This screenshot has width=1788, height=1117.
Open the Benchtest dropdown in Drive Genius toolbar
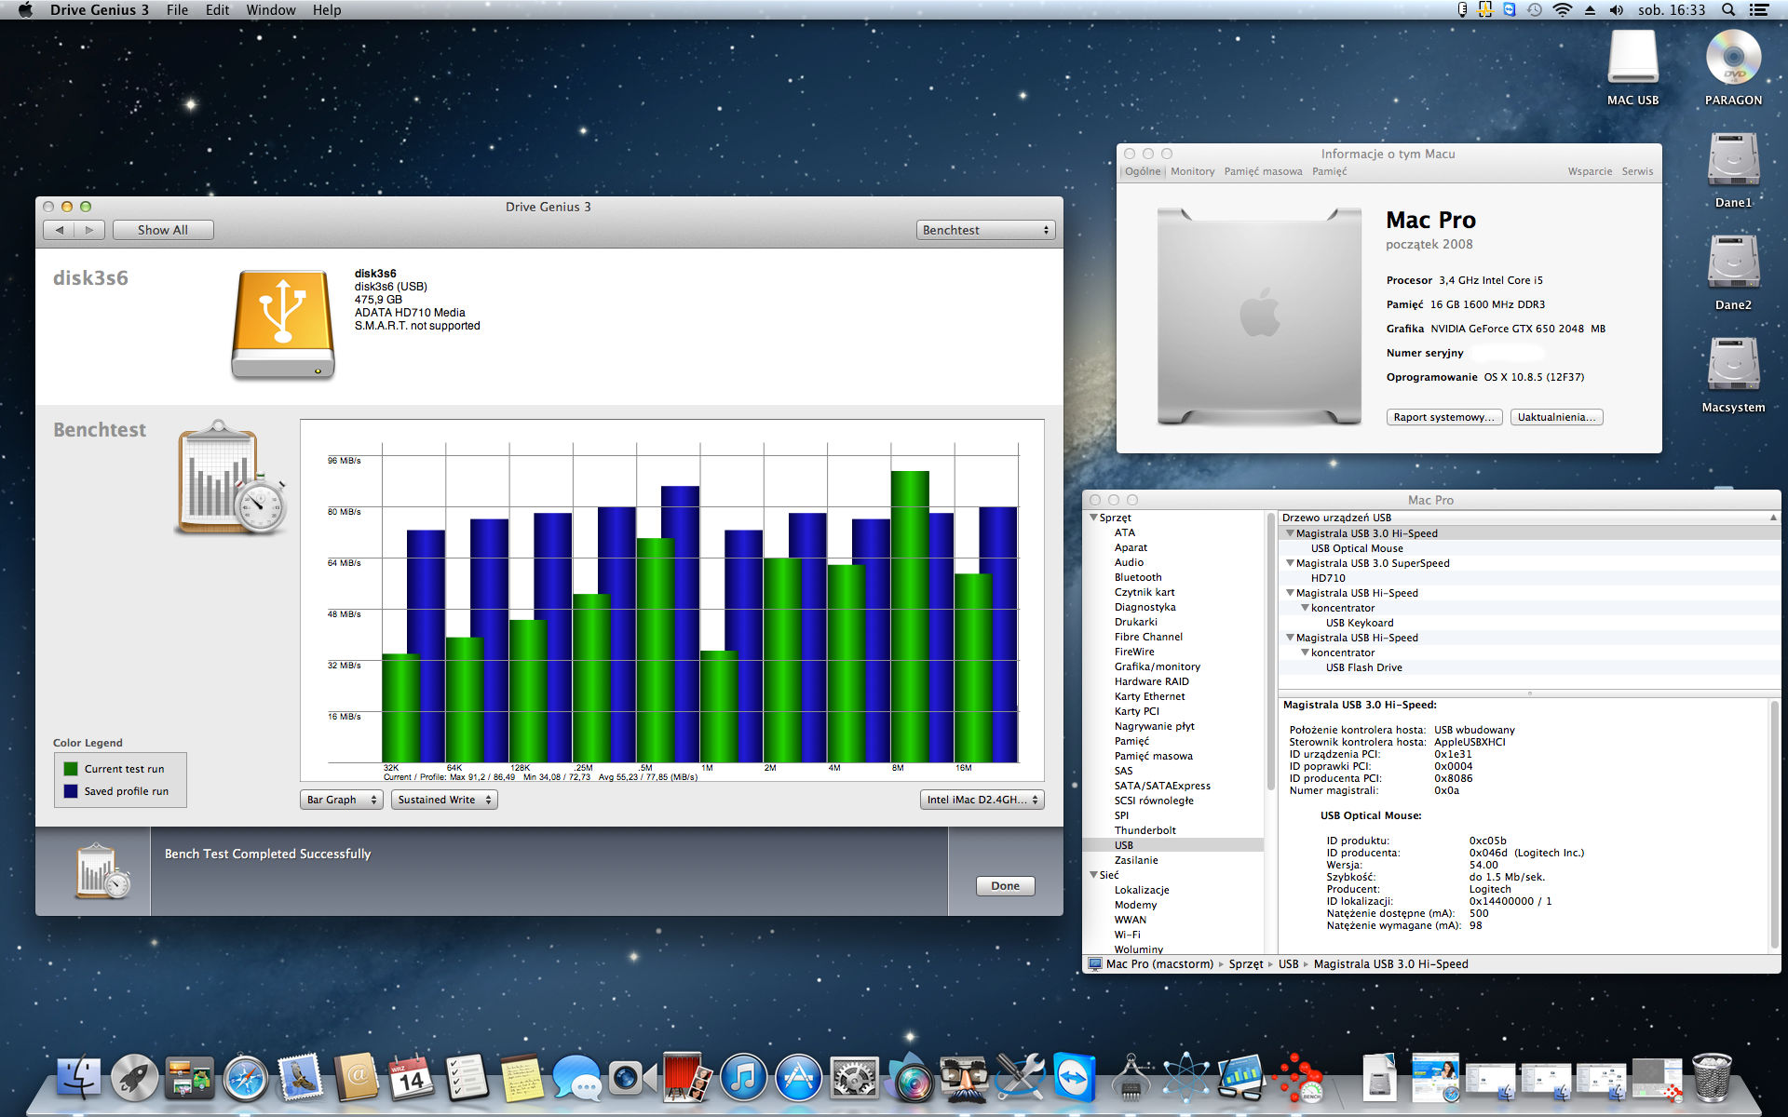point(985,230)
